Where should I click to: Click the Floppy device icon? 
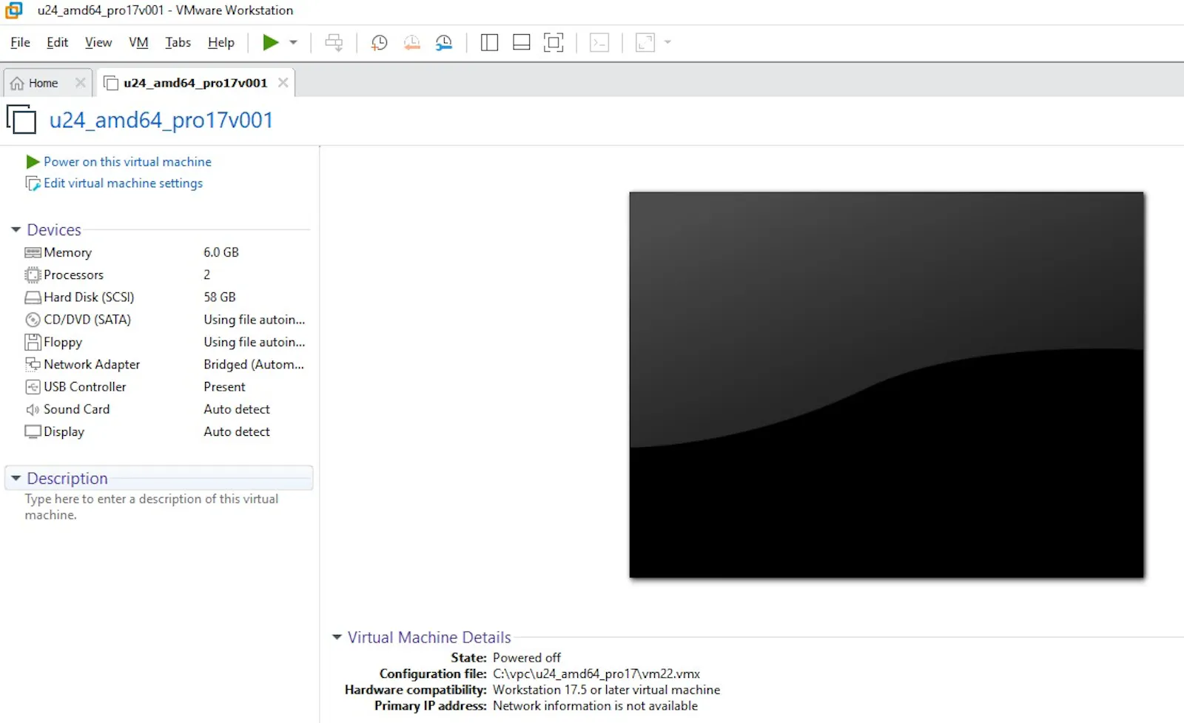pyautogui.click(x=33, y=342)
